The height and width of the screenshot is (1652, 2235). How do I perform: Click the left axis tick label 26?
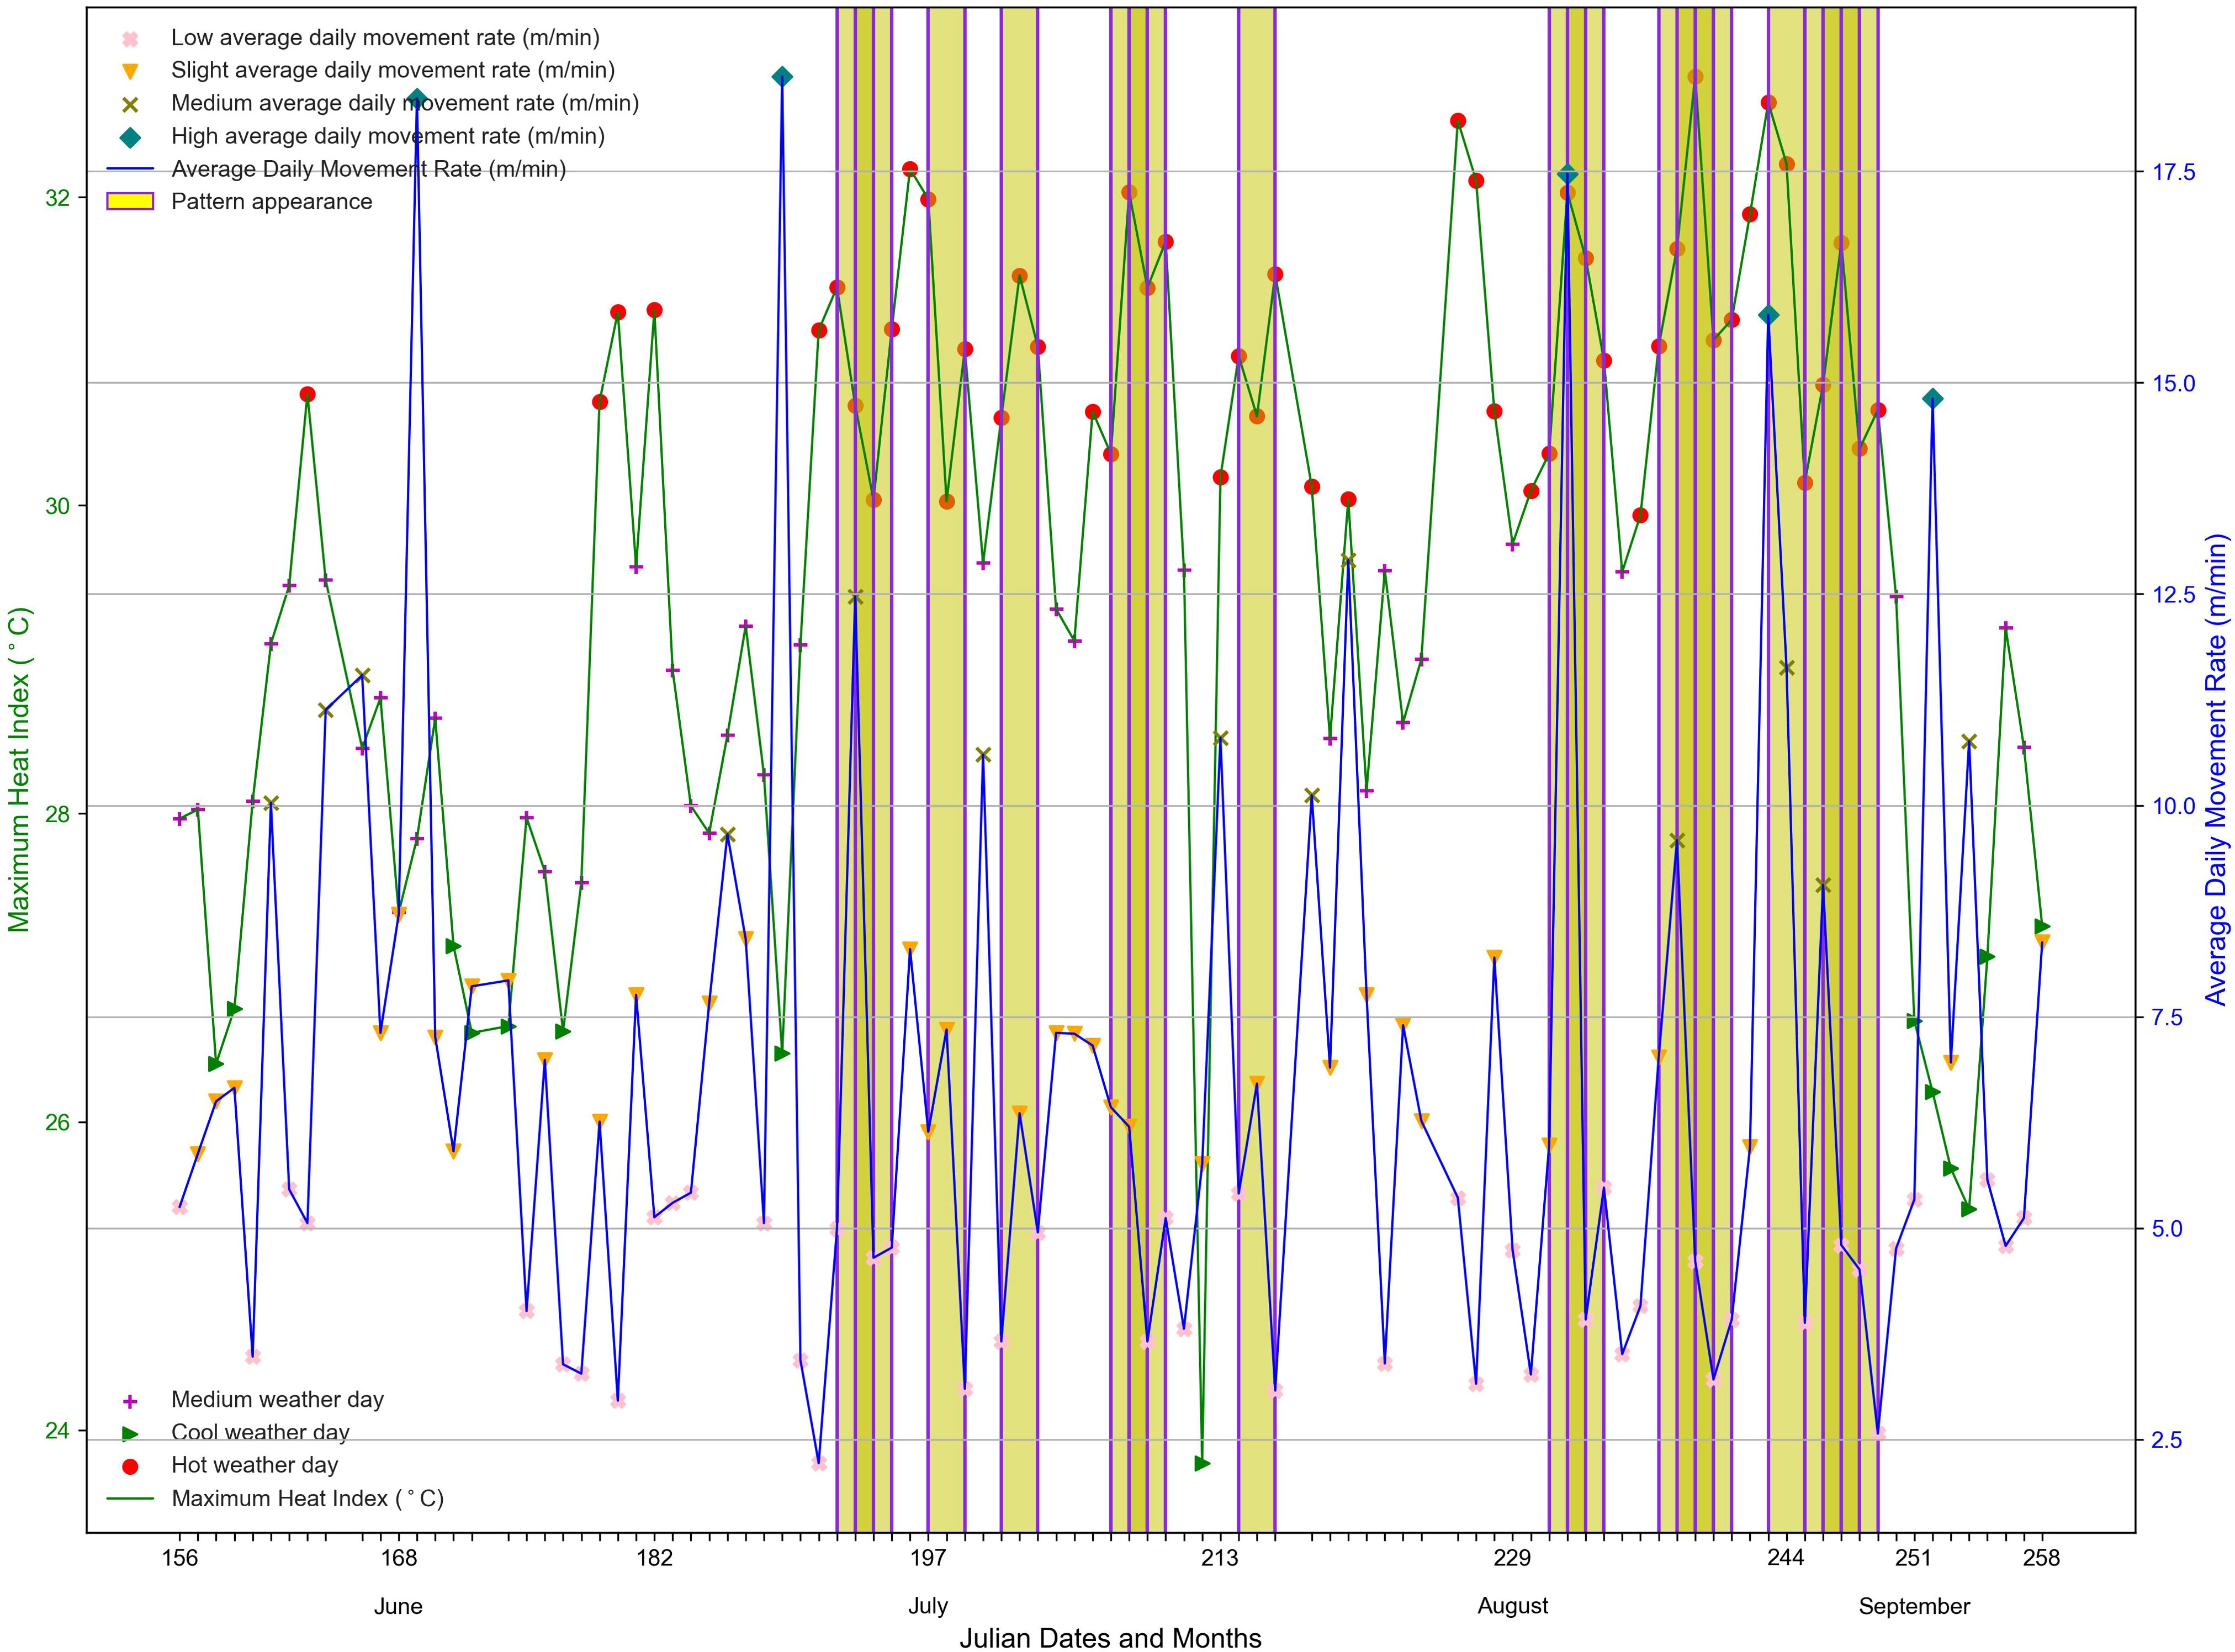coord(59,1122)
